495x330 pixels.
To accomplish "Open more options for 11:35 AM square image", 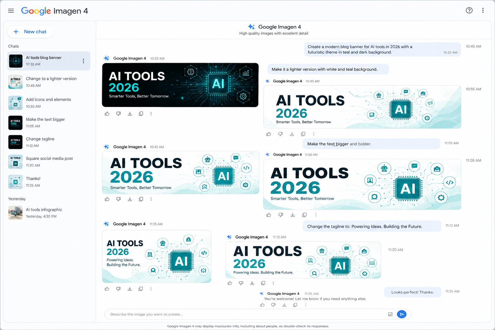I will tap(151, 289).
